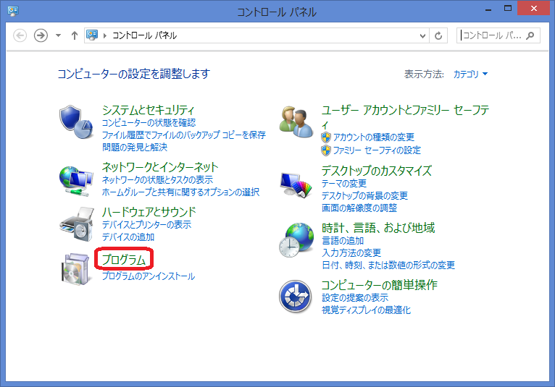Click the Clock, Language, Region globe icon
This screenshot has height=387, width=555.
coord(296,240)
